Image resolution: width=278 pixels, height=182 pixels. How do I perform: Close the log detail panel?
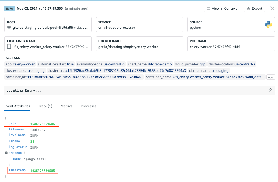[x=272, y=8]
